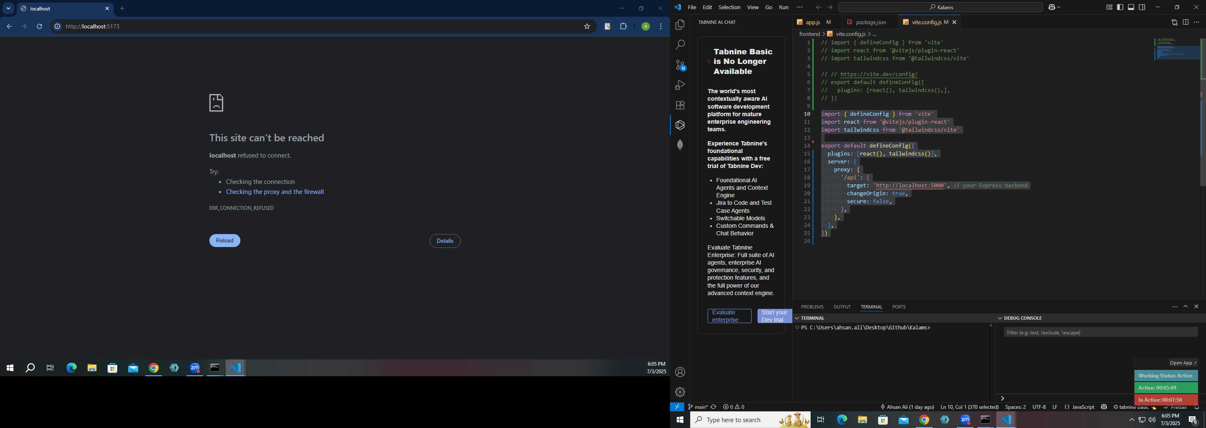Collapse the DEBUG CONSOLE section chevron
This screenshot has width=1206, height=428.
pos(1000,318)
